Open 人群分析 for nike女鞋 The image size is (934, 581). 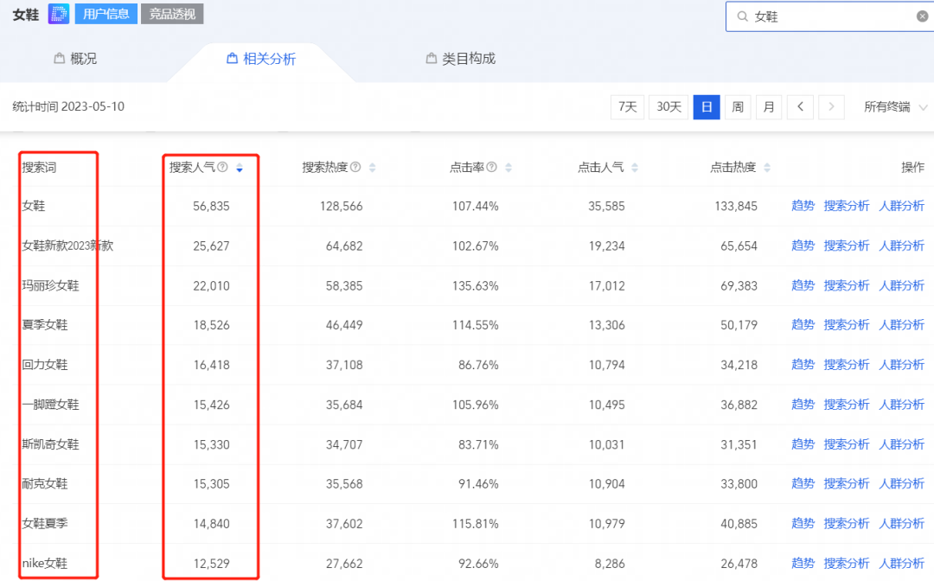click(x=901, y=564)
